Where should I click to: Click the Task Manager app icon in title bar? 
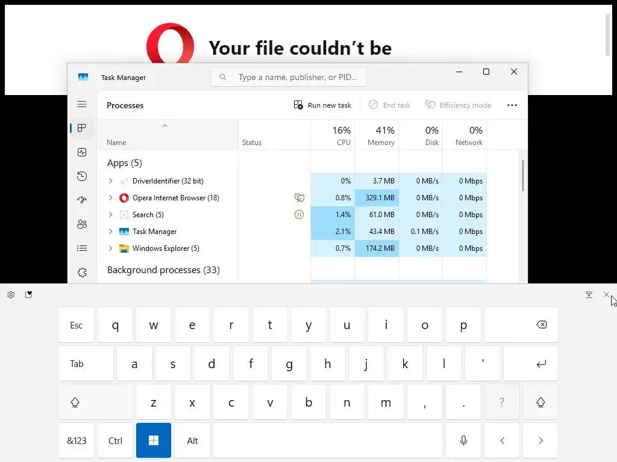pyautogui.click(x=83, y=77)
